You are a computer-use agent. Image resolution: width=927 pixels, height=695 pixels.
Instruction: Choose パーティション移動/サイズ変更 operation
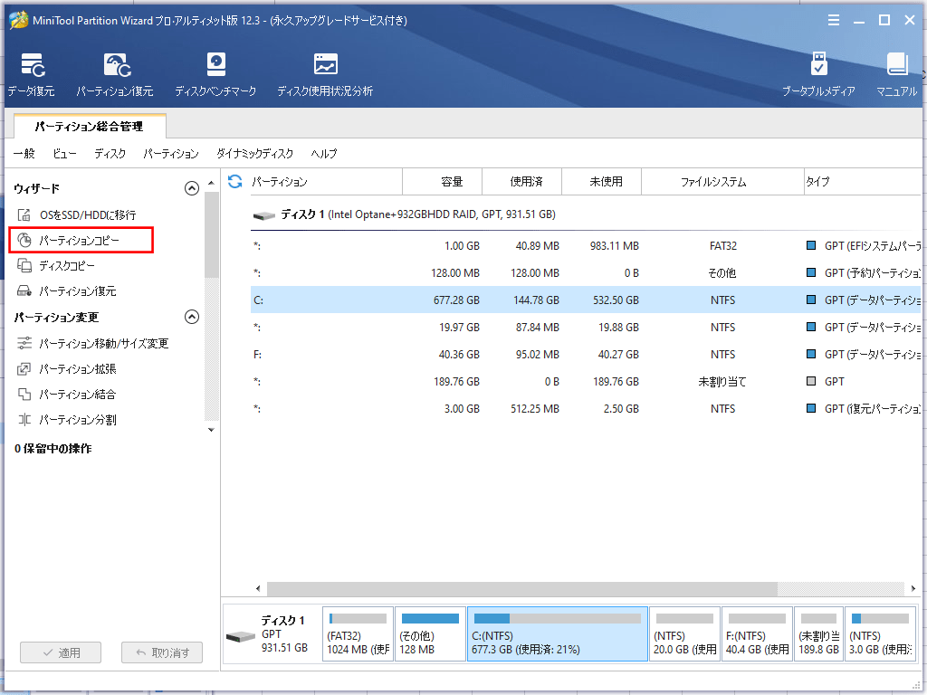click(104, 343)
